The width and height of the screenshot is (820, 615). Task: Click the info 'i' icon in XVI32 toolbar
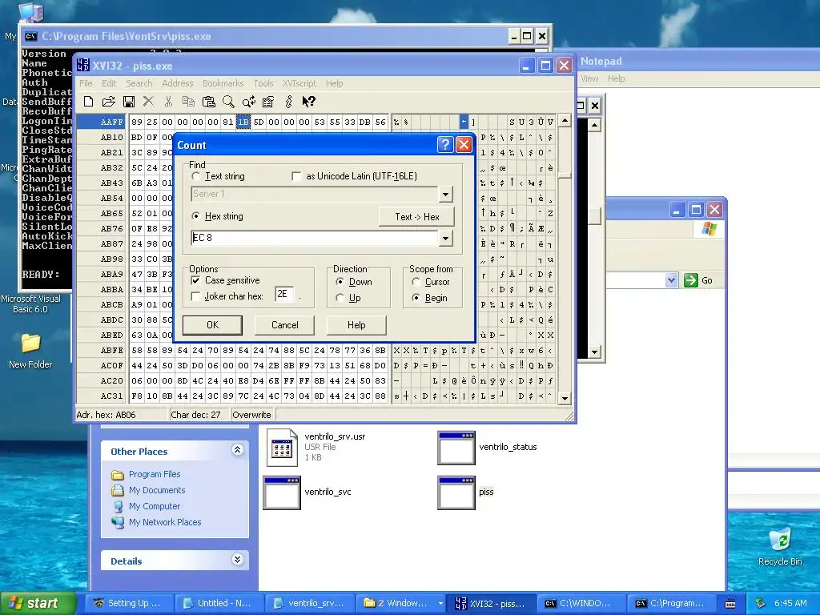point(288,102)
